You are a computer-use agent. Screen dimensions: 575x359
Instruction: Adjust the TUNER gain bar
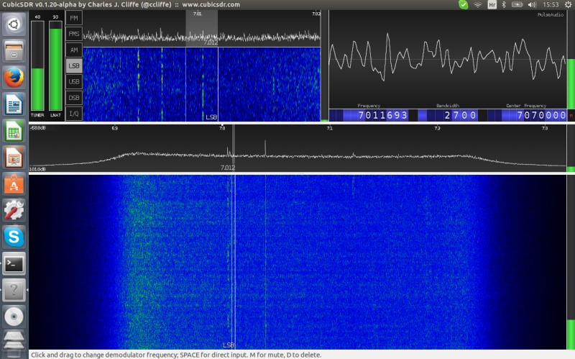point(37,65)
